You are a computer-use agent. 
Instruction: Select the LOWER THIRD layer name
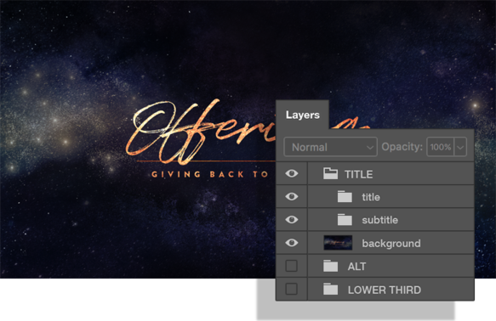385,290
